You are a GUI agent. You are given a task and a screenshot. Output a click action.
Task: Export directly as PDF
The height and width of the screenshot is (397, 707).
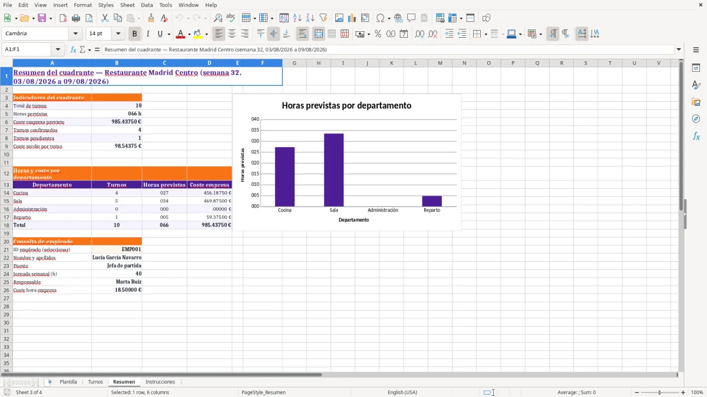click(63, 18)
